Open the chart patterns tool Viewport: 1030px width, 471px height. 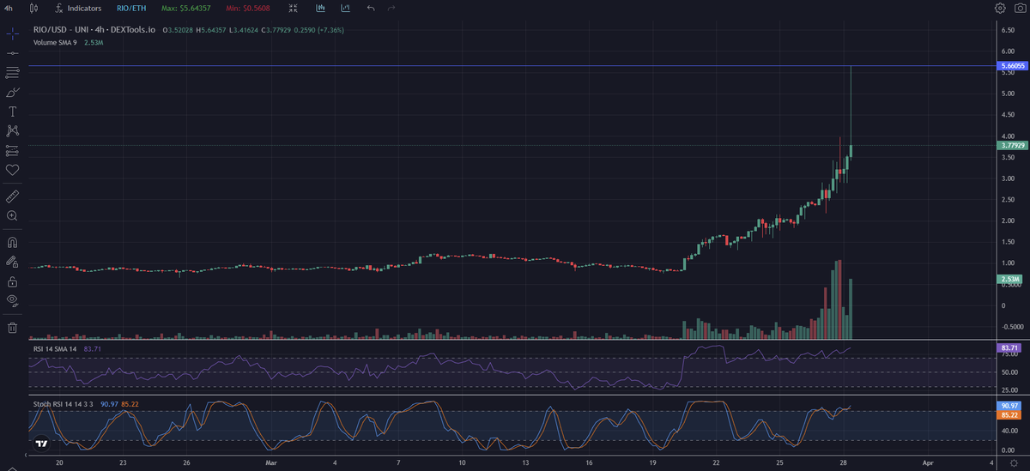pos(12,131)
